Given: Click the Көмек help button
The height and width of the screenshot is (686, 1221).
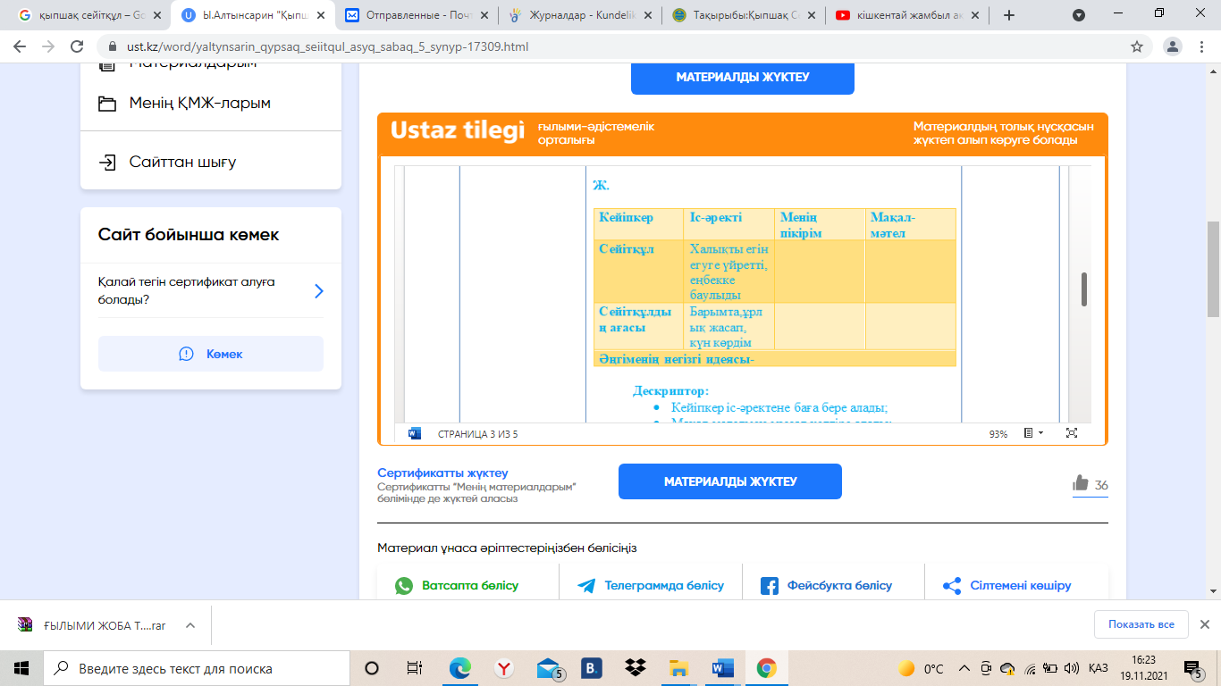Looking at the screenshot, I should coord(211,354).
